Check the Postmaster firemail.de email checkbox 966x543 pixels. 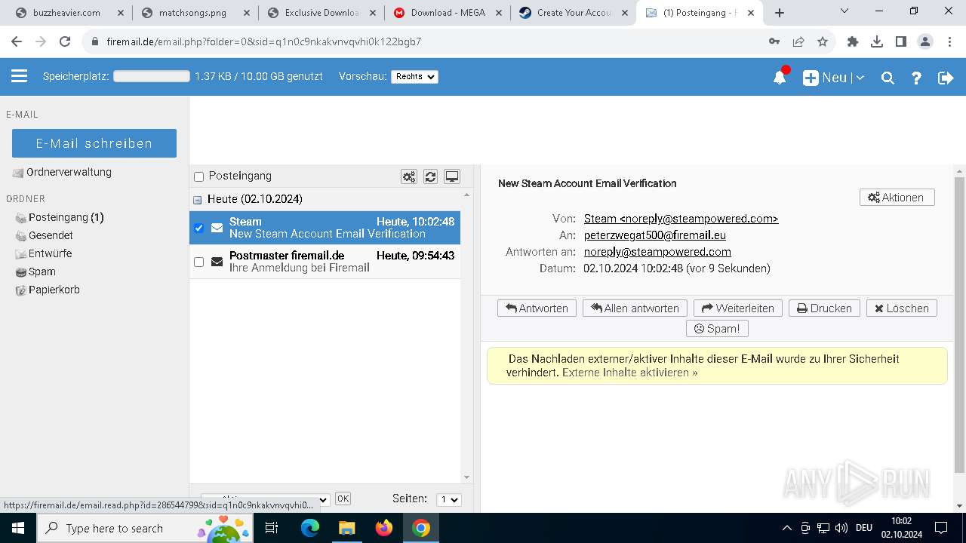199,262
